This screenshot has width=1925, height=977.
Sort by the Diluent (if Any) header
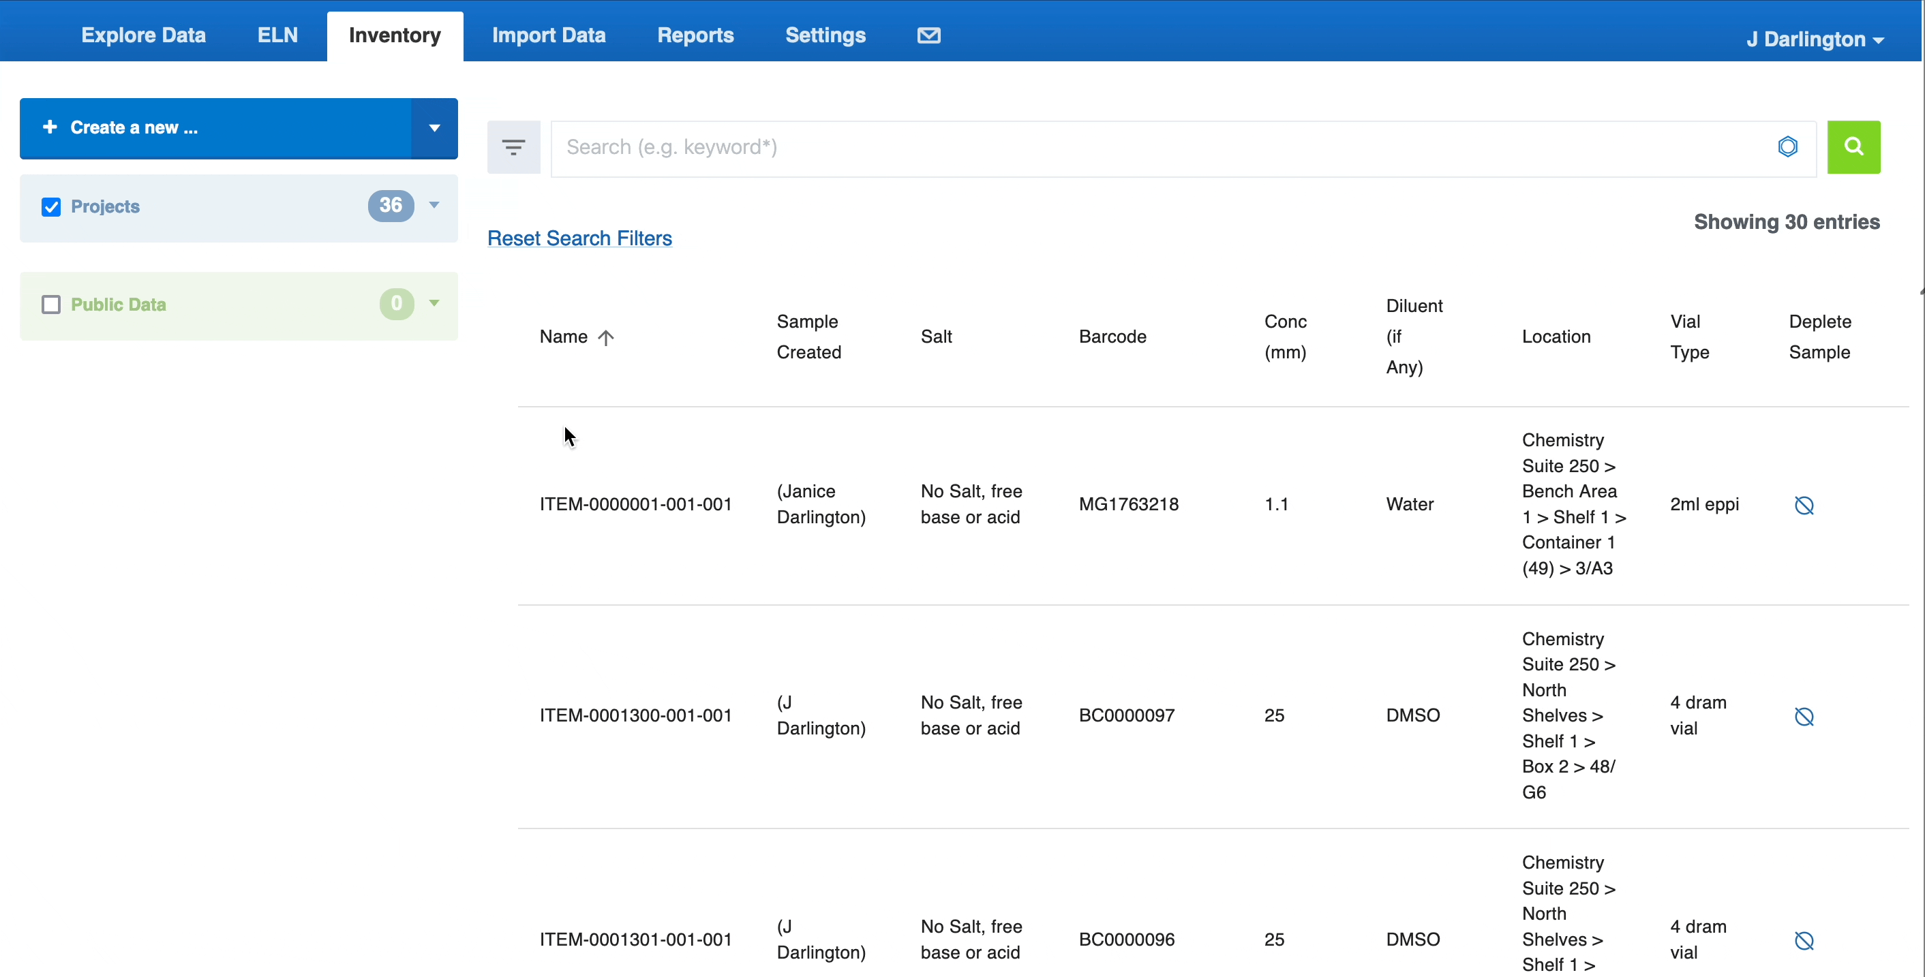[1414, 337]
